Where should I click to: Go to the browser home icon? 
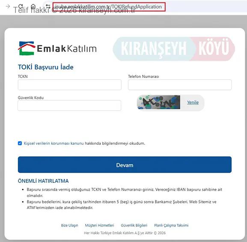tap(33, 6)
